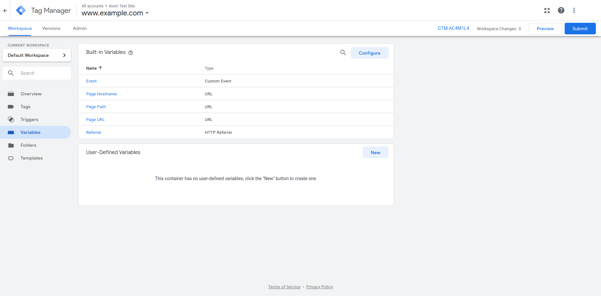Viewport: 601px width, 296px height.
Task: Open the help question mark icon
Action: point(561,10)
